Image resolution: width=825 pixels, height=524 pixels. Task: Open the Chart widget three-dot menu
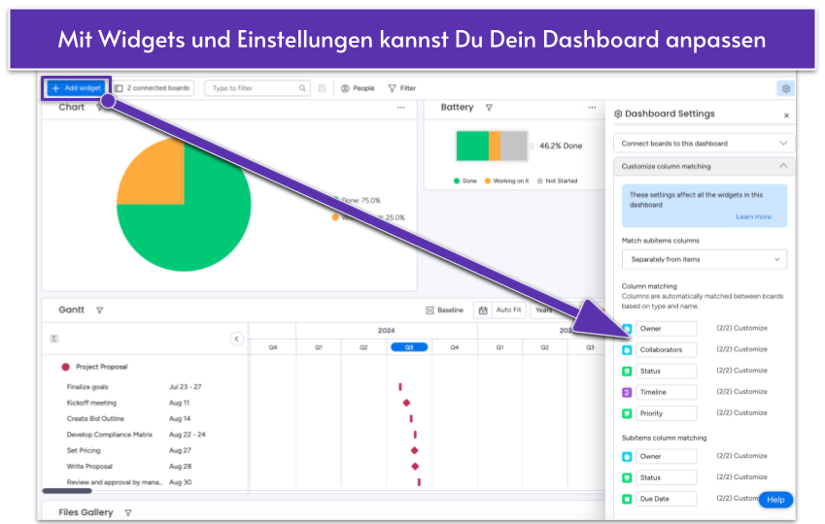[401, 107]
